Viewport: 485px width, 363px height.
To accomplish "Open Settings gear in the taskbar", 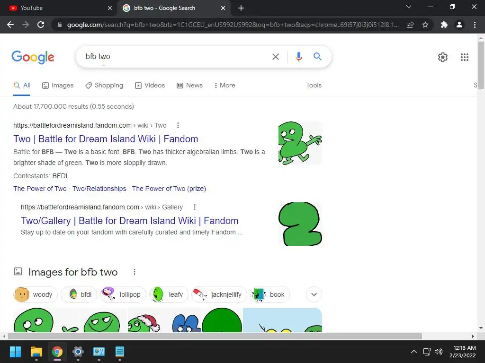I will coord(78,352).
